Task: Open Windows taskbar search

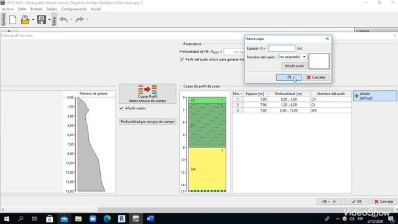Action: pyautogui.click(x=21, y=218)
